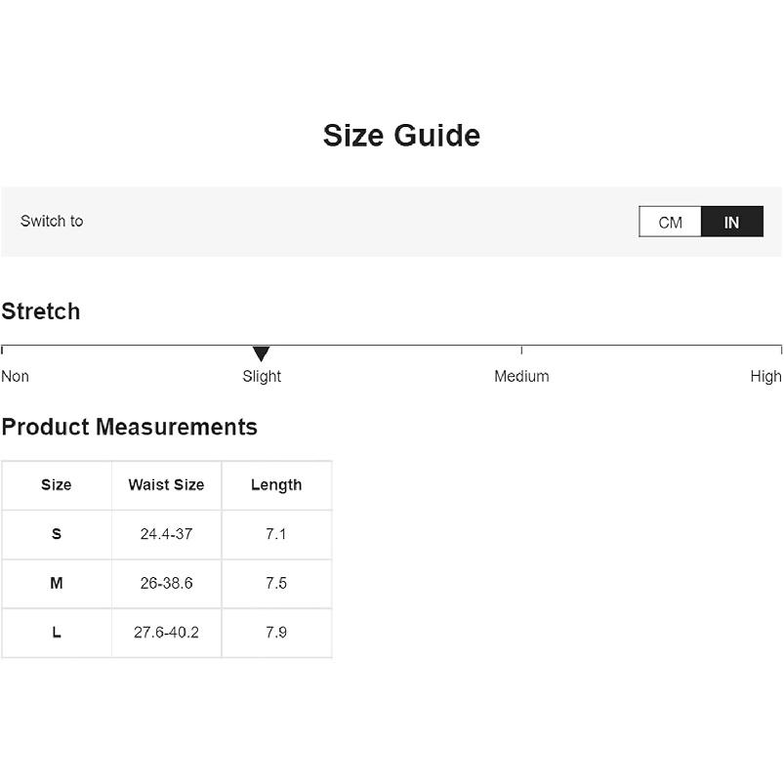Screen dimensions: 784x784
Task: Click the 24.4-37 waist size cell
Action: click(166, 534)
